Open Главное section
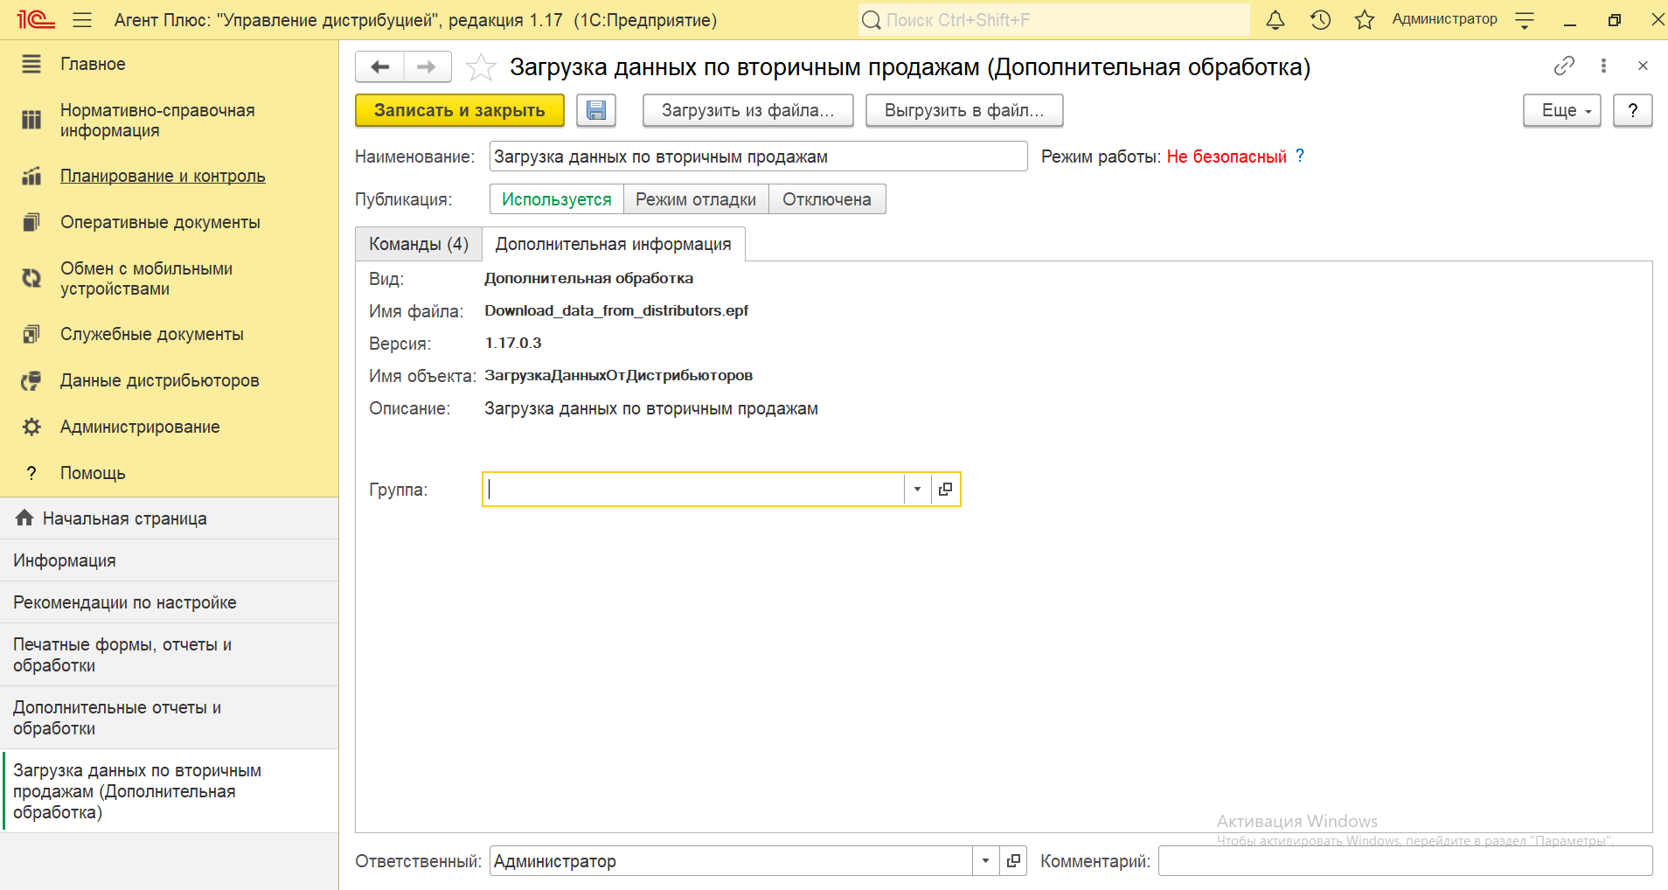This screenshot has height=890, width=1668. (93, 64)
